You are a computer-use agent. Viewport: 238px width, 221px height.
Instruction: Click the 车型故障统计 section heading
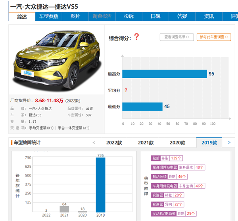(x=27, y=143)
